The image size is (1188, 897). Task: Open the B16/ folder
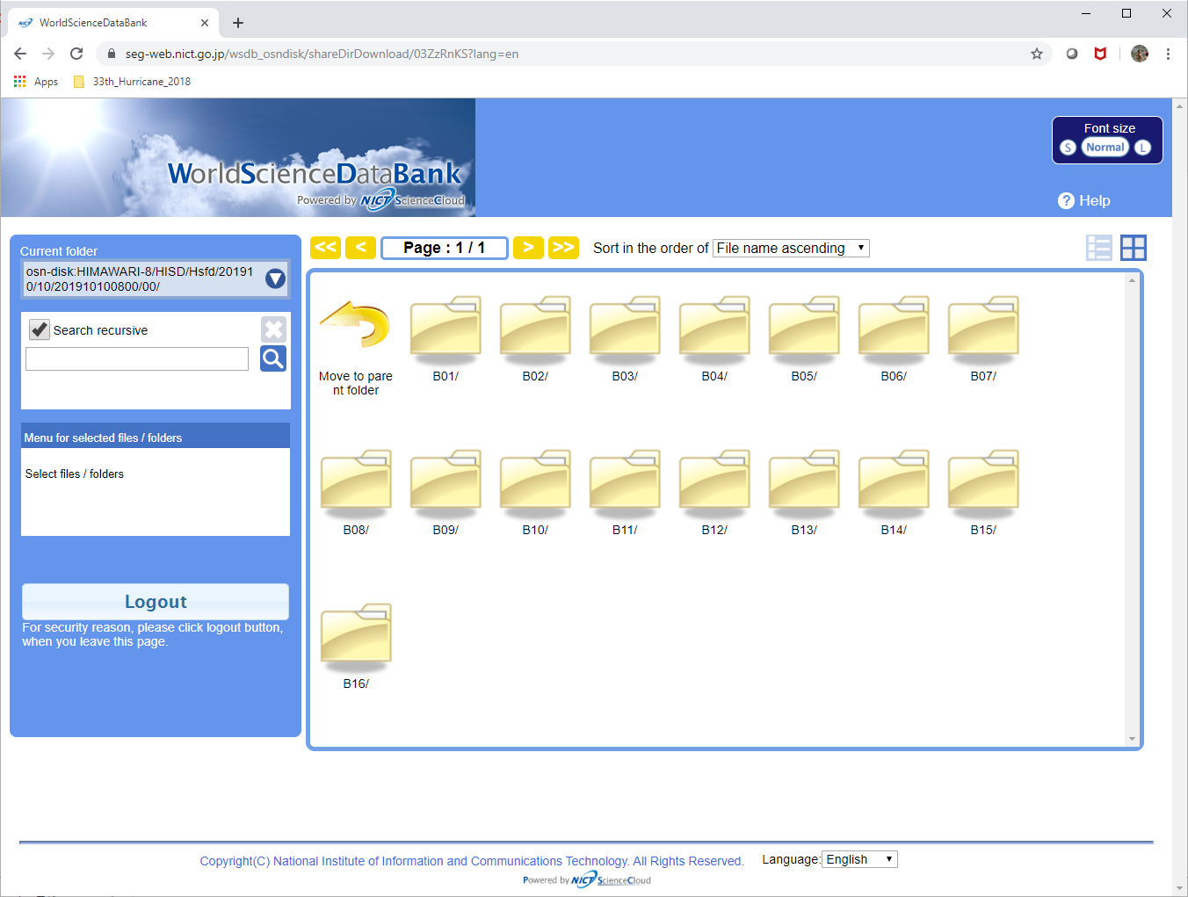pyautogui.click(x=356, y=639)
